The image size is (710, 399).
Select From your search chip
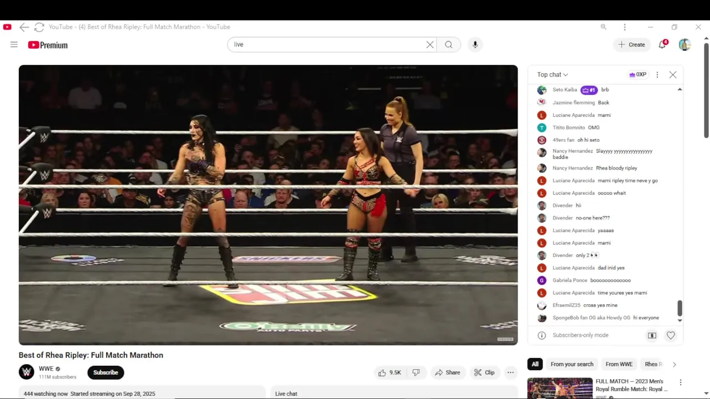pos(572,364)
